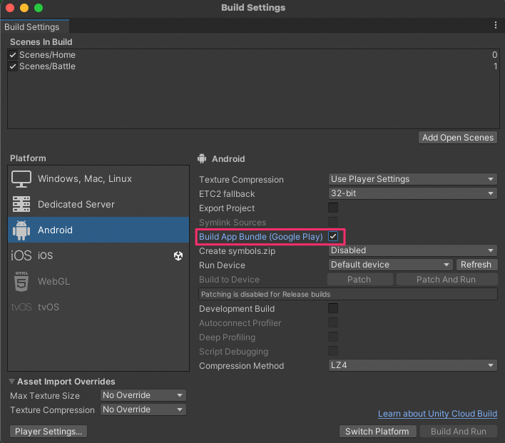Click the Patch button

(x=359, y=280)
